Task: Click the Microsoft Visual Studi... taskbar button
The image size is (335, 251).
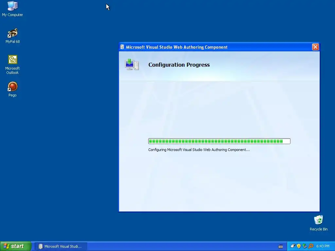Action: pyautogui.click(x=61, y=246)
